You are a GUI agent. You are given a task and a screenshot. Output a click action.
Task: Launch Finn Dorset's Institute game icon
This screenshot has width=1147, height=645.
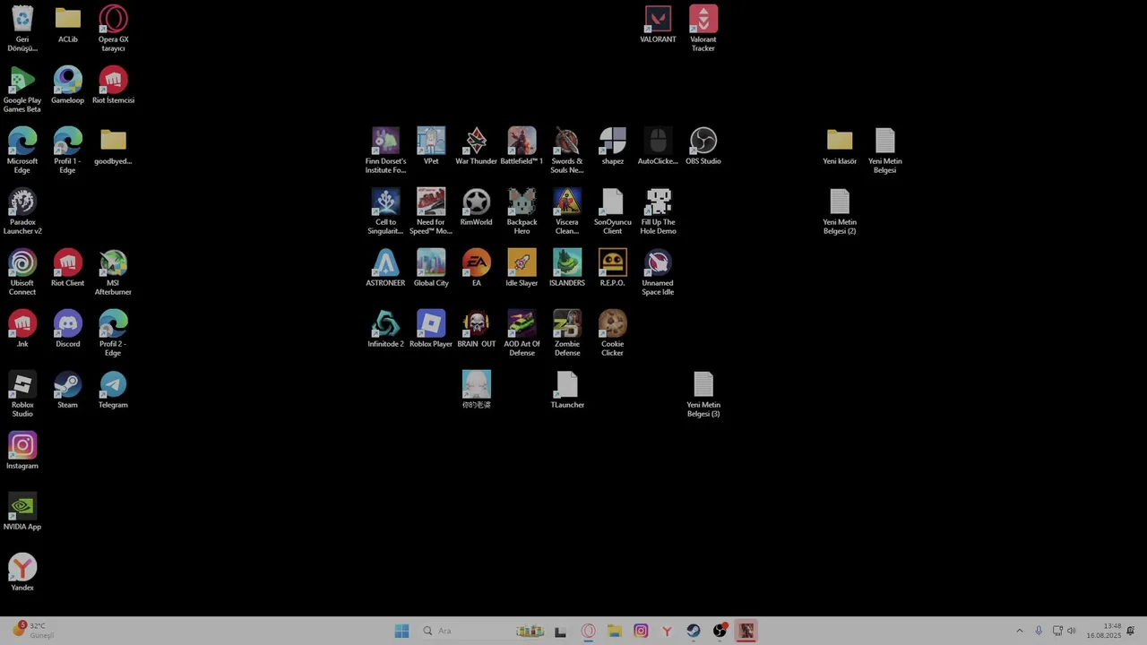coord(385,142)
